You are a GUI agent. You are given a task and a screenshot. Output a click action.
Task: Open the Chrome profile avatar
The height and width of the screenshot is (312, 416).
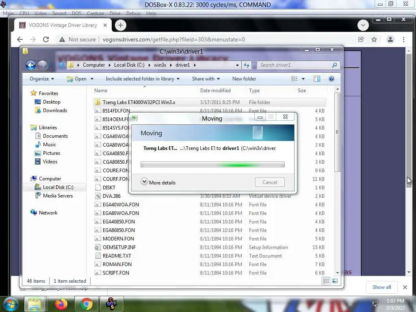pos(390,39)
